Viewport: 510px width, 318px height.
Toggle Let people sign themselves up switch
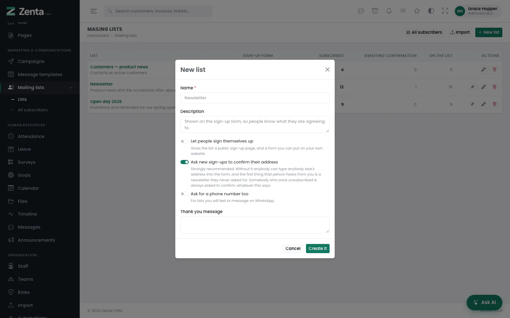pyautogui.click(x=184, y=141)
